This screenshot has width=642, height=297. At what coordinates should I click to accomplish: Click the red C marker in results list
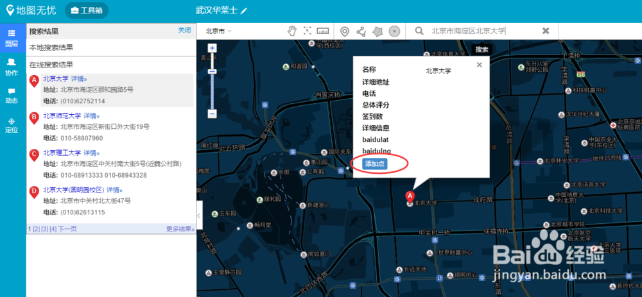34,154
